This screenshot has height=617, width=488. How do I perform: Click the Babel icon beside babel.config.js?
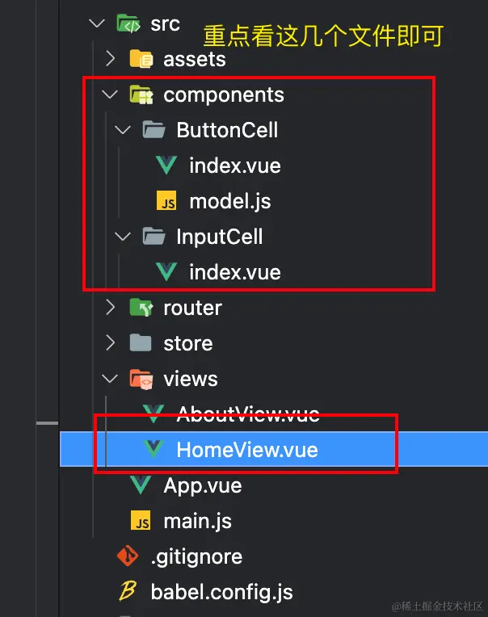128,592
